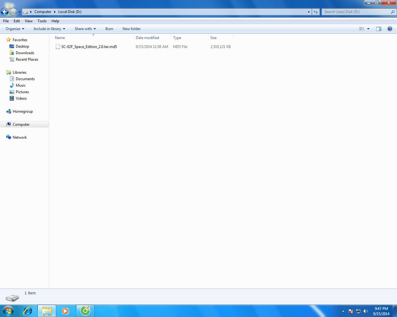This screenshot has height=317, width=397.
Task: Expand the Organize dropdown menu
Action: (15, 29)
